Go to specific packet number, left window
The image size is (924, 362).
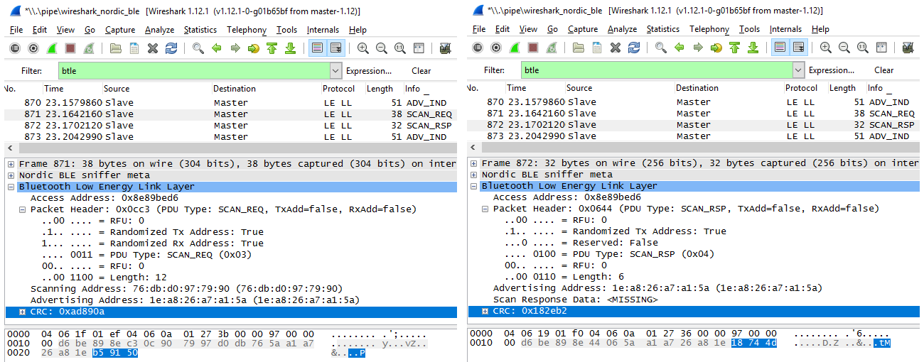coord(253,48)
